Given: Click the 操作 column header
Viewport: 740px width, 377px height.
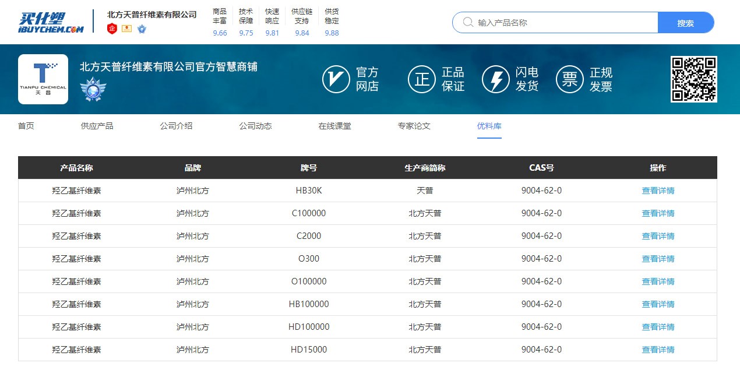Looking at the screenshot, I should pyautogui.click(x=658, y=168).
